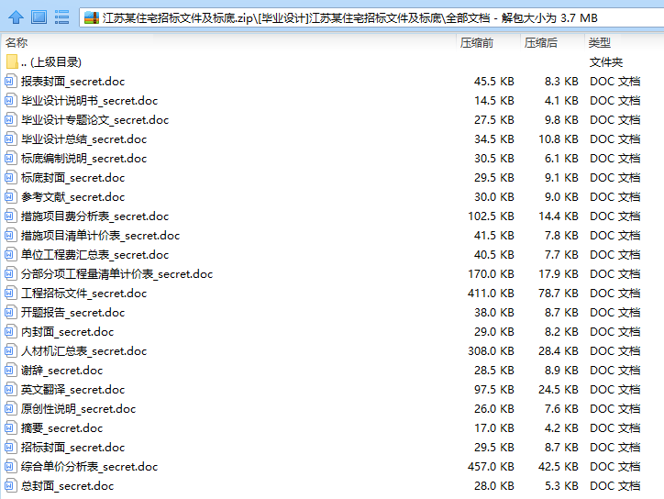
Task: Sort by the 名称 column header
Action: point(17,43)
